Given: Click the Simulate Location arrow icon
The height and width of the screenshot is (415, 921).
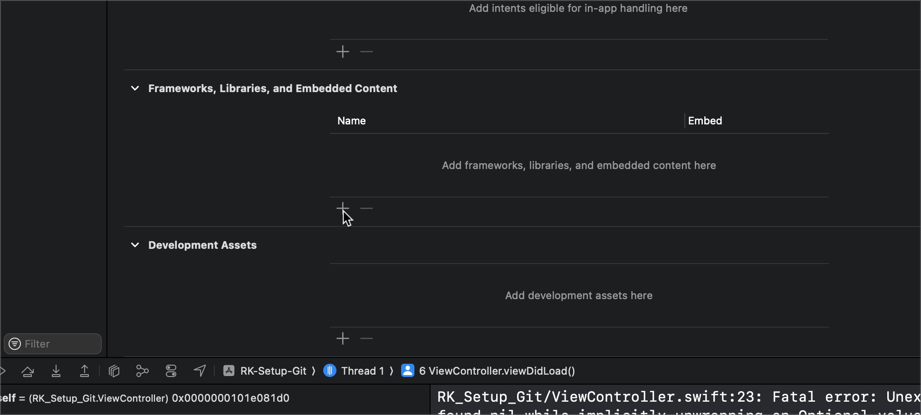Looking at the screenshot, I should (200, 371).
